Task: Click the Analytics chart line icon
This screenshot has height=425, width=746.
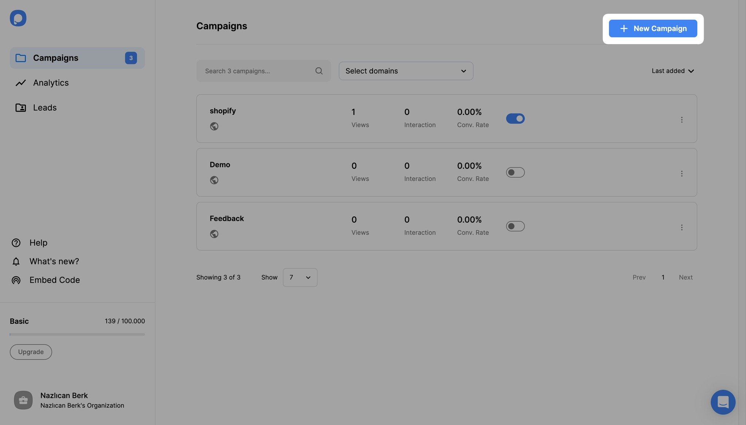Action: 21,83
